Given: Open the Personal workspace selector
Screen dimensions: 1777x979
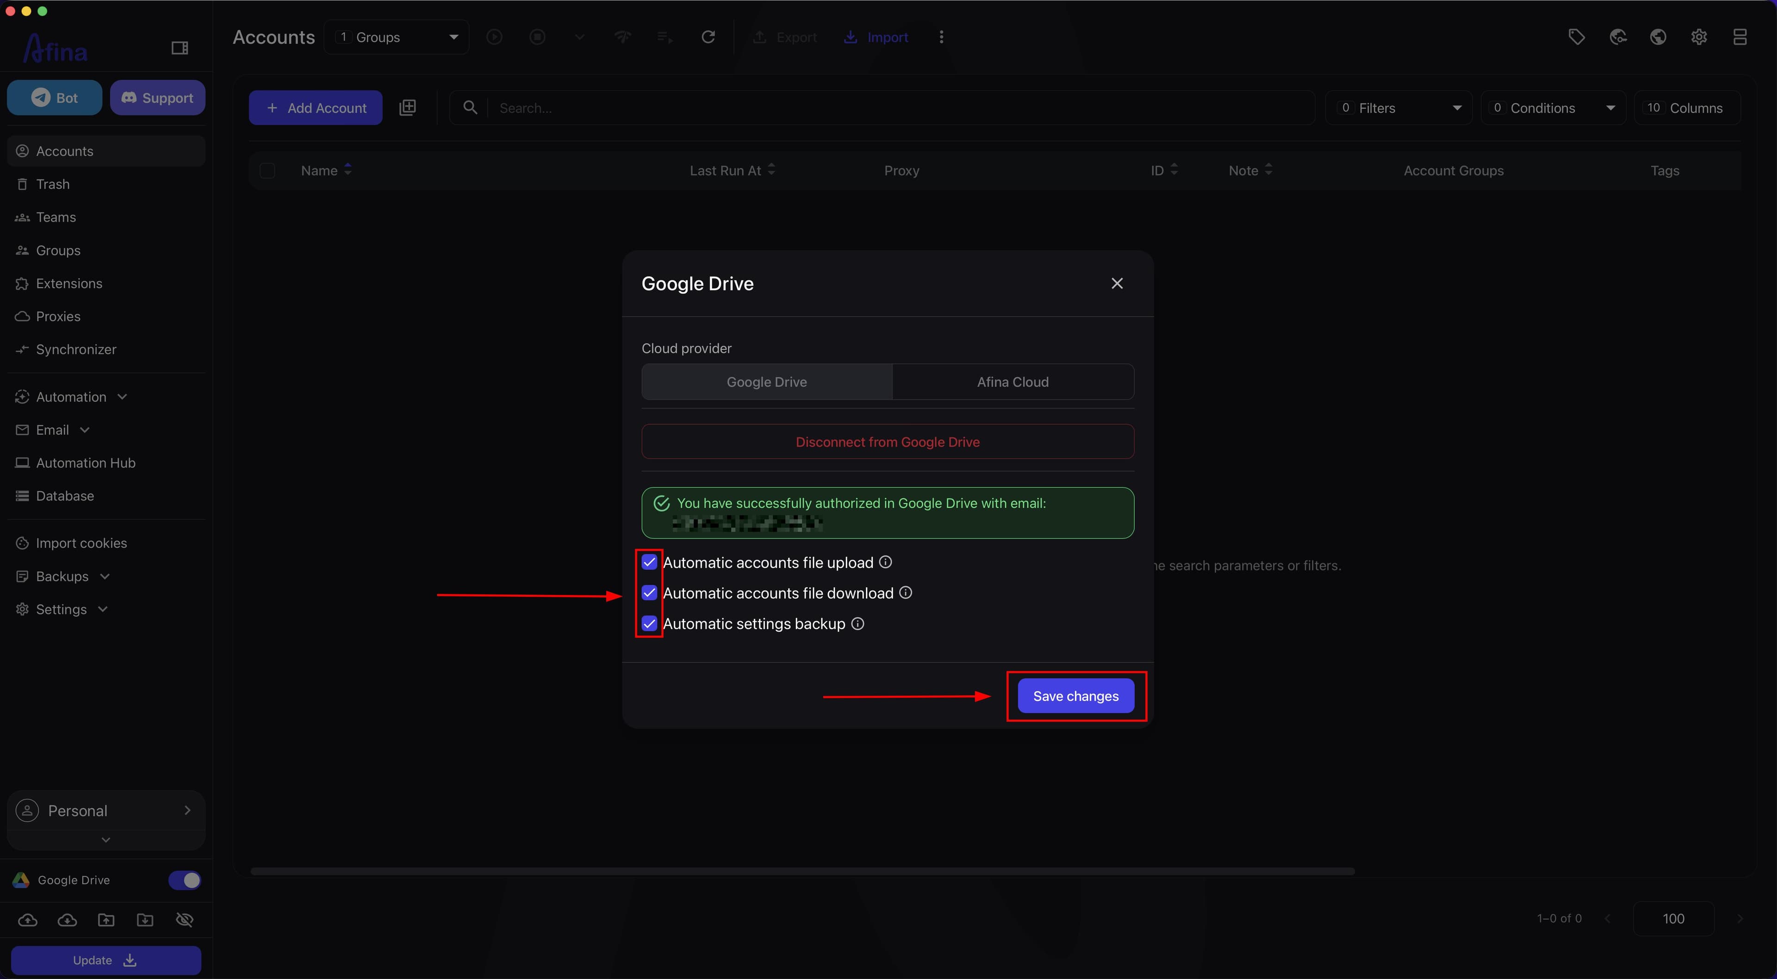Looking at the screenshot, I should coord(106,811).
